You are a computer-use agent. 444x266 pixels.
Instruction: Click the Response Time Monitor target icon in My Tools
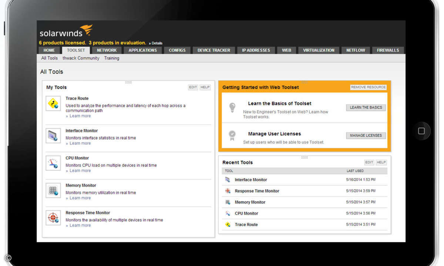53,218
